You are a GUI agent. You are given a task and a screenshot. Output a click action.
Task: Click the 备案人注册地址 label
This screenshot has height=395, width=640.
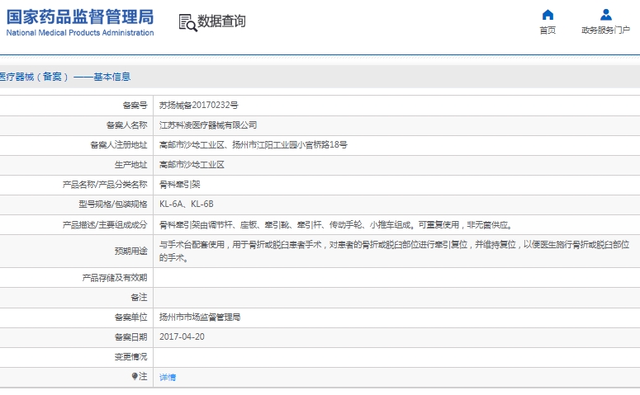[119, 144]
